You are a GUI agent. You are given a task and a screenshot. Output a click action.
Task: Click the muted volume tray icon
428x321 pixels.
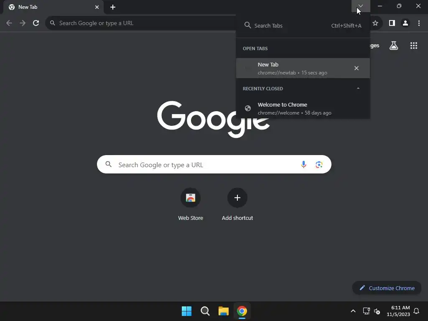[377, 311]
